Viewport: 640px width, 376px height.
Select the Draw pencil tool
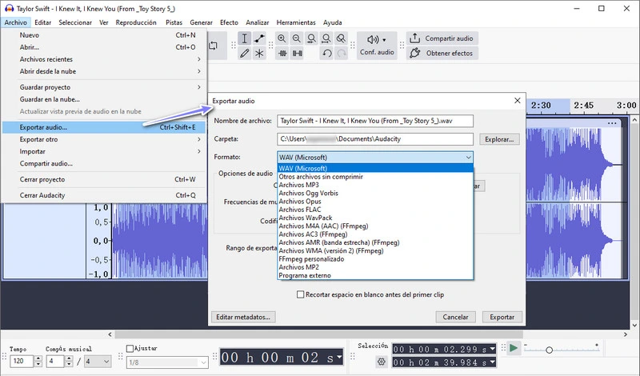(x=244, y=53)
